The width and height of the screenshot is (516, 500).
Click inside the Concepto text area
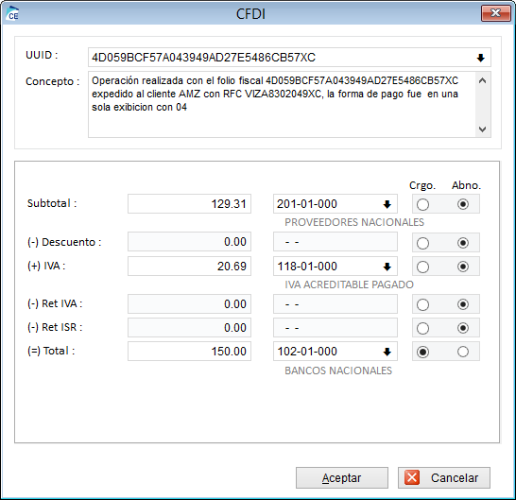(282, 104)
